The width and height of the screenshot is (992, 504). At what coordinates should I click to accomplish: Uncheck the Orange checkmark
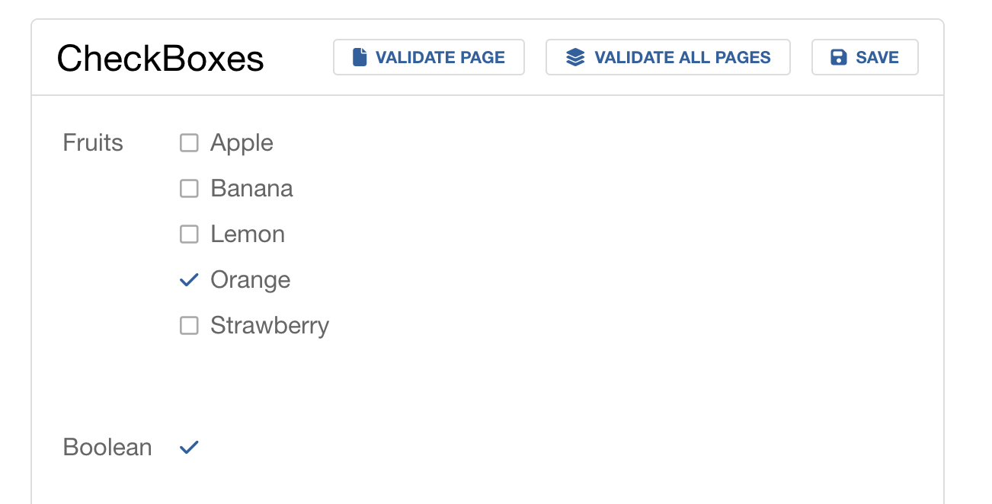pos(189,279)
